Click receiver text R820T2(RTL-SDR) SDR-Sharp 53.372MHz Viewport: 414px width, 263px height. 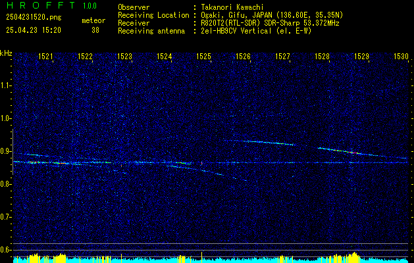tap(270, 23)
